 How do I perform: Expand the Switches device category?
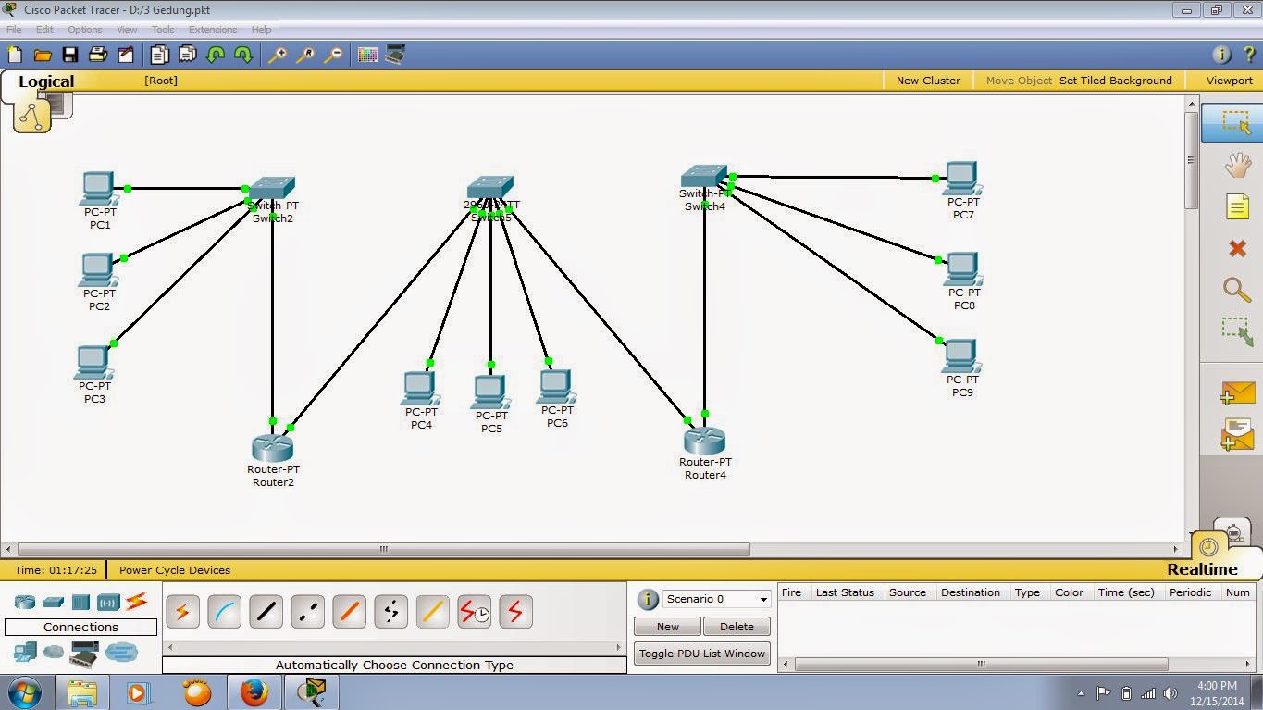53,602
